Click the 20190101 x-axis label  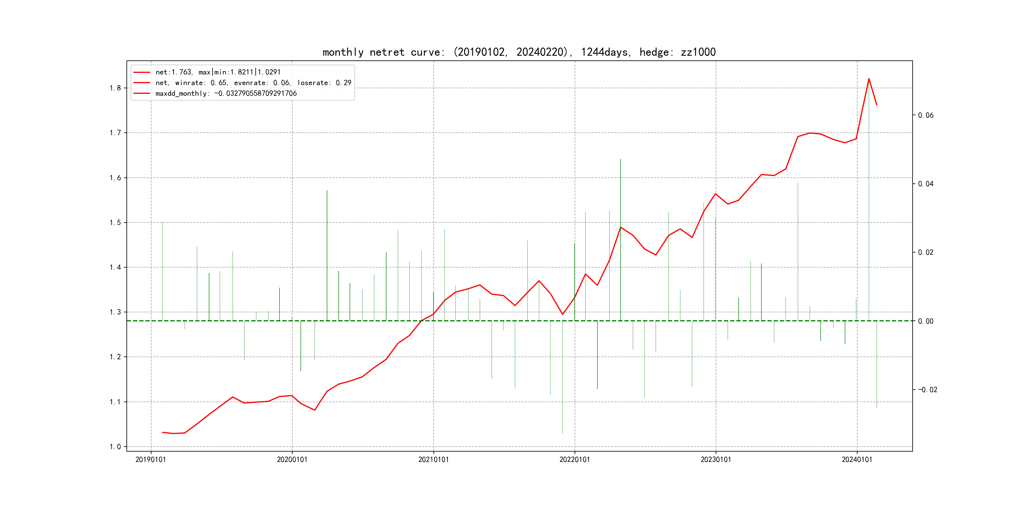(151, 459)
